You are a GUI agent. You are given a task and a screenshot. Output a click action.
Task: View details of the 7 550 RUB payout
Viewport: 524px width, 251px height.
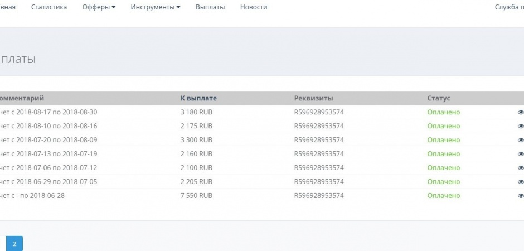pyautogui.click(x=521, y=196)
